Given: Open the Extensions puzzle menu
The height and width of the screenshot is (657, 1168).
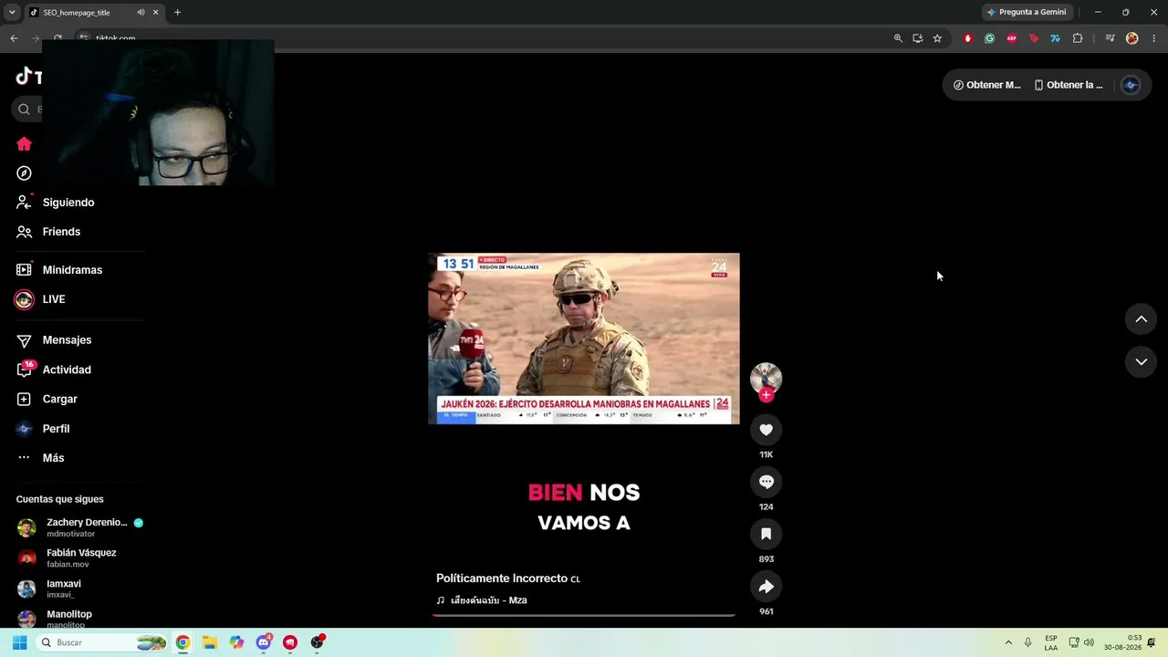Looking at the screenshot, I should click(x=1078, y=38).
